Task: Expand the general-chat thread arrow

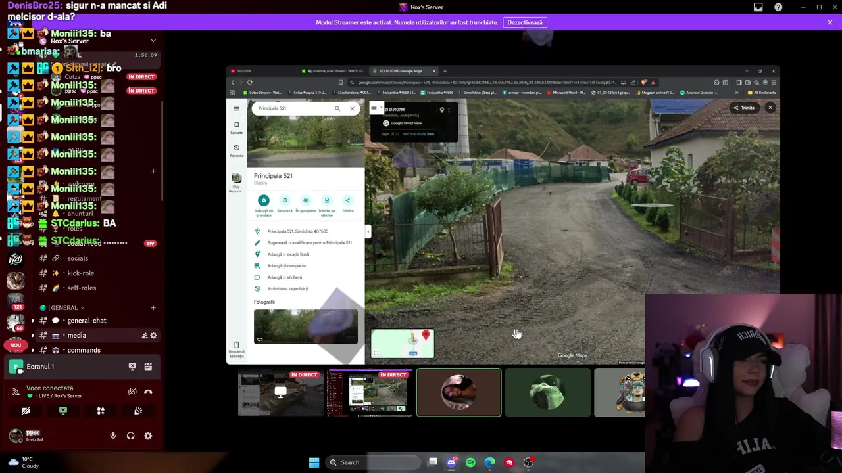Action: 33,321
